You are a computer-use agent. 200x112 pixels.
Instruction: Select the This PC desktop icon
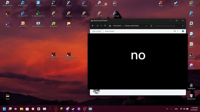click(x=191, y=14)
